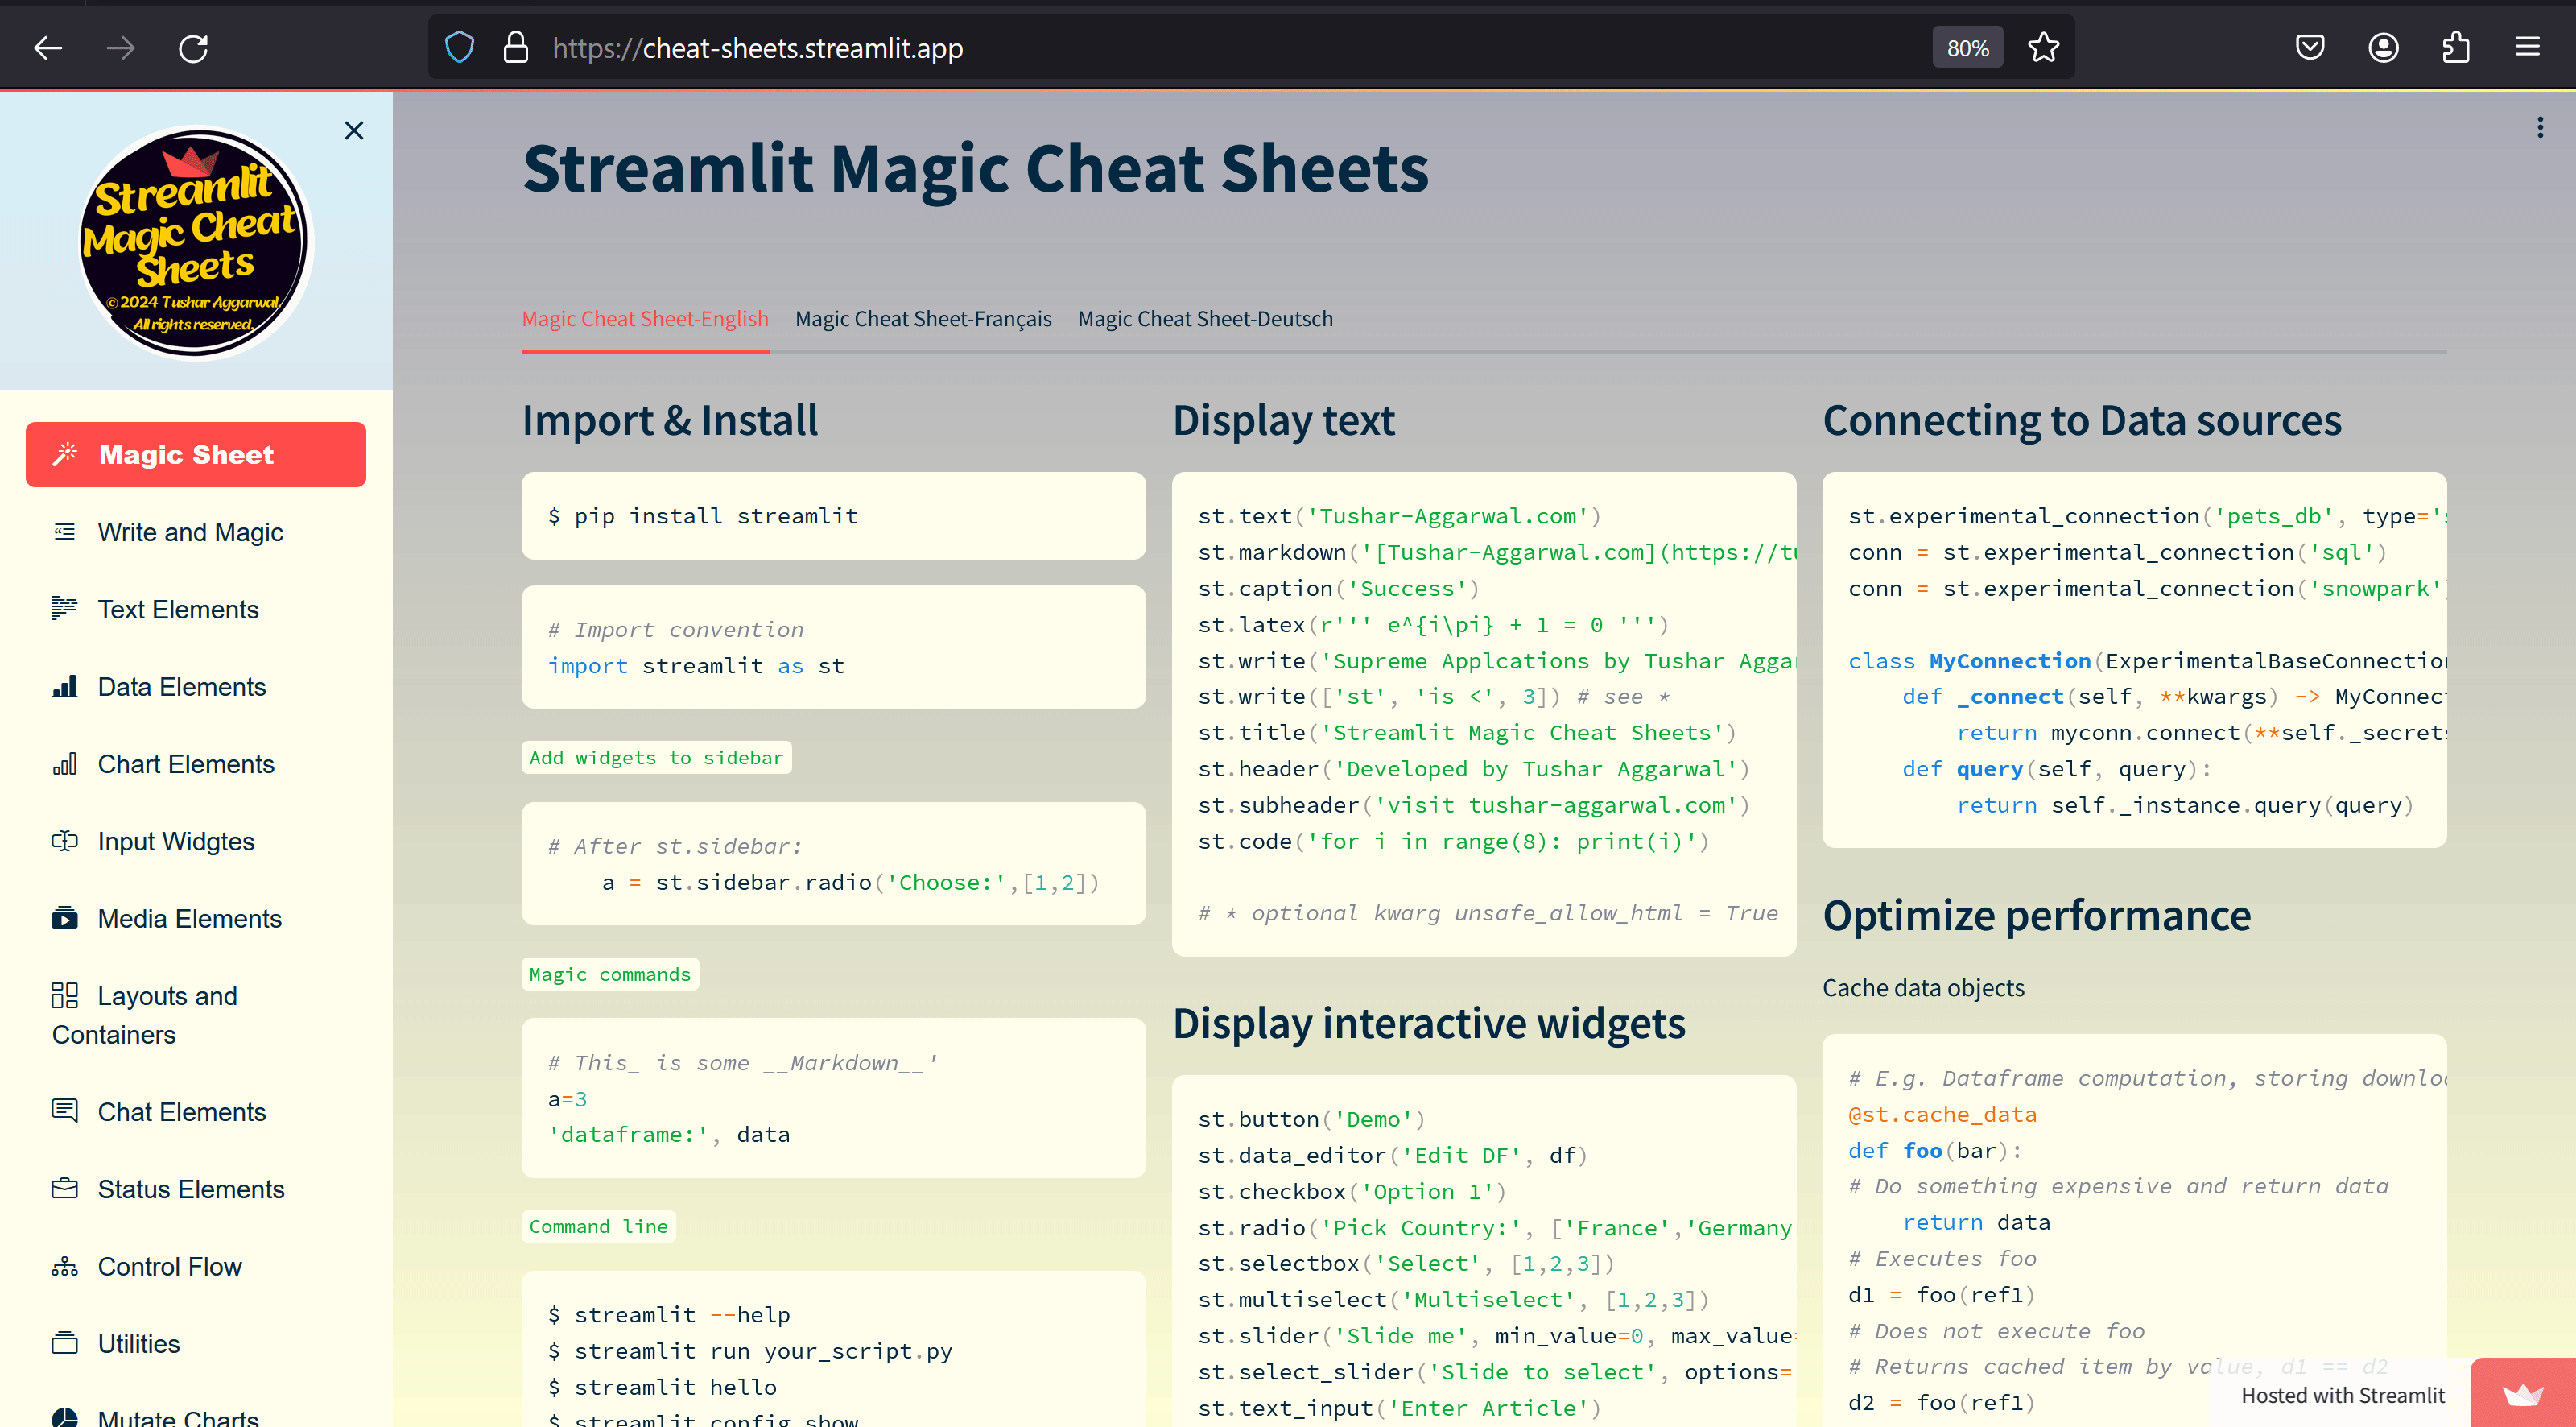
Task: Click the 'Command line' label
Action: coord(598,1226)
